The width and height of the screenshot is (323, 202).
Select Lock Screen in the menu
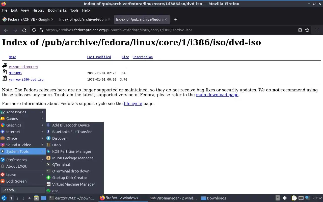point(23,181)
